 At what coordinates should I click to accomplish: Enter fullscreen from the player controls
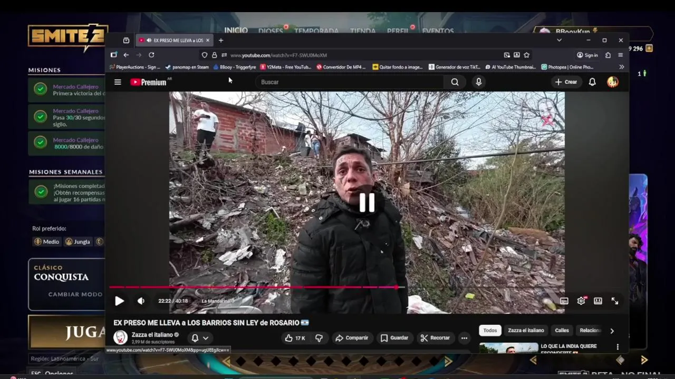pyautogui.click(x=615, y=301)
